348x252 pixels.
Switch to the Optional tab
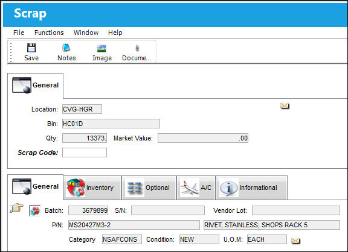click(149, 187)
